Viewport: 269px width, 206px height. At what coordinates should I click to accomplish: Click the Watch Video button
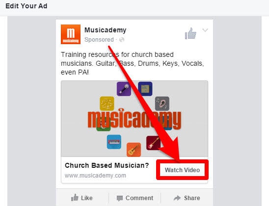[x=183, y=170]
